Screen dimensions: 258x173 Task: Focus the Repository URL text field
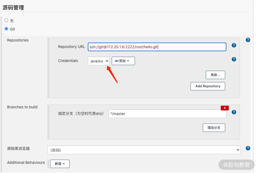click(x=157, y=47)
